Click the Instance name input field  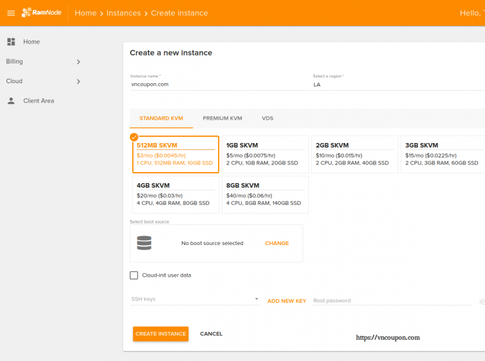[x=218, y=84]
